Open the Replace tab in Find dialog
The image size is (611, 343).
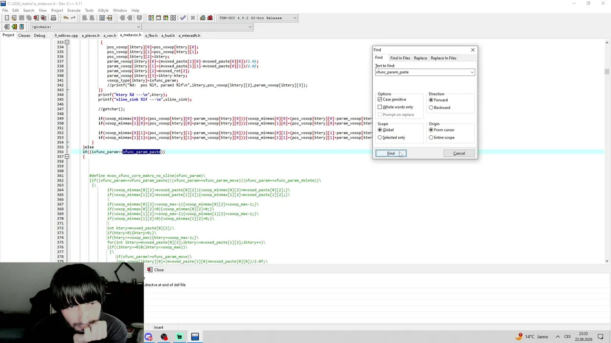click(x=421, y=58)
